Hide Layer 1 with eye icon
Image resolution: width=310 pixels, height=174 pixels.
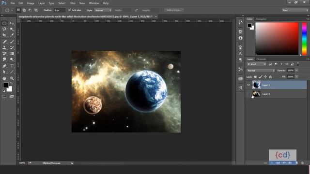pyautogui.click(x=248, y=85)
